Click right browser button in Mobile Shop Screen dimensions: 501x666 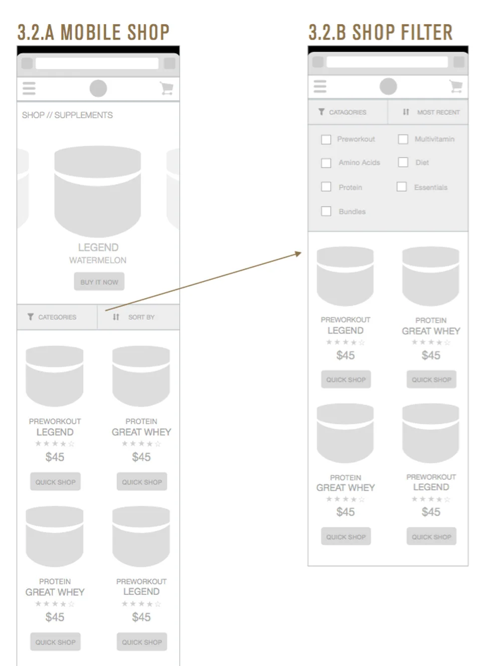tap(170, 63)
